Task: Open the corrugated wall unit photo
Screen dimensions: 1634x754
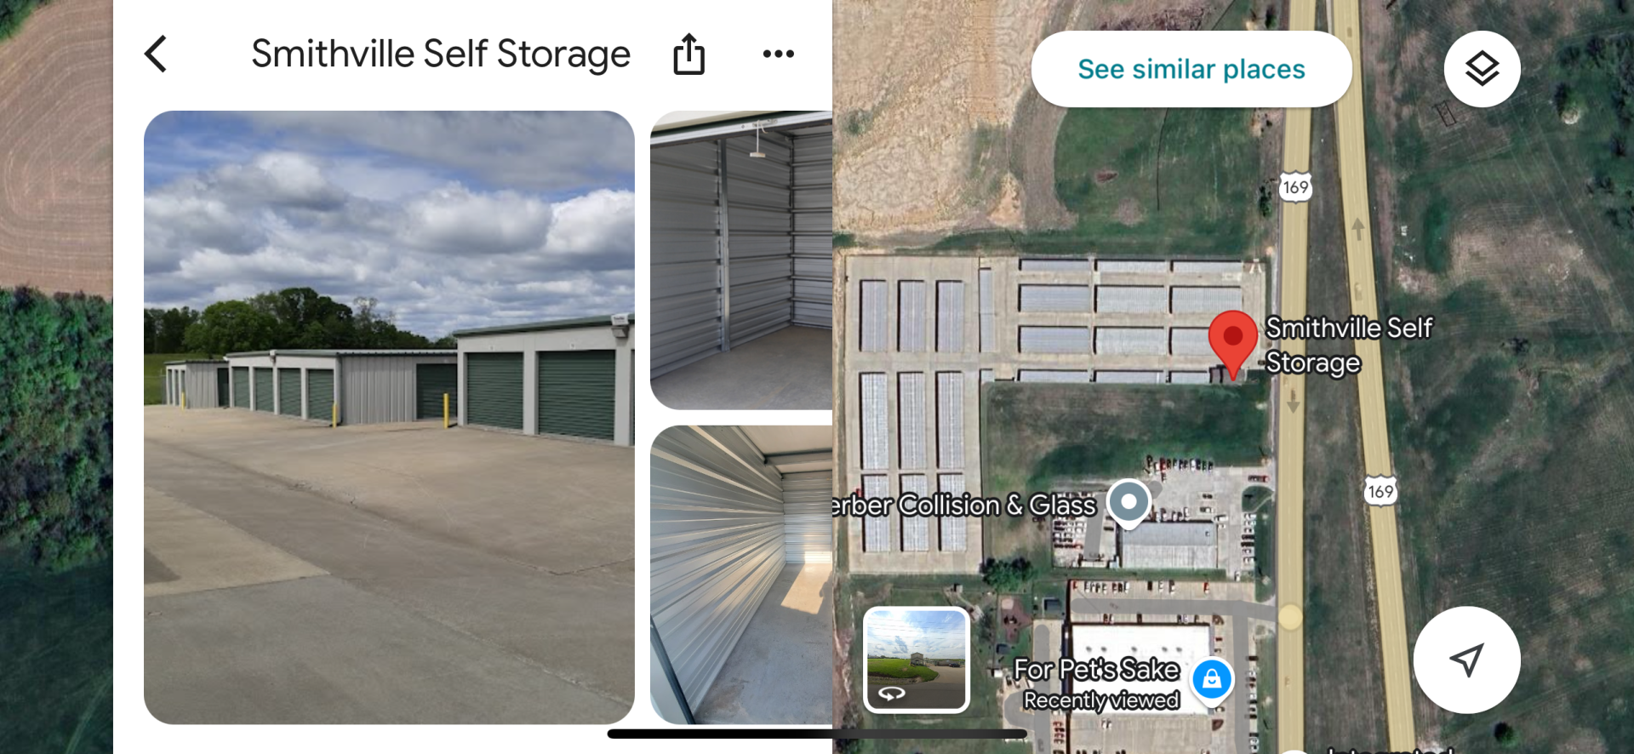Action: click(741, 574)
